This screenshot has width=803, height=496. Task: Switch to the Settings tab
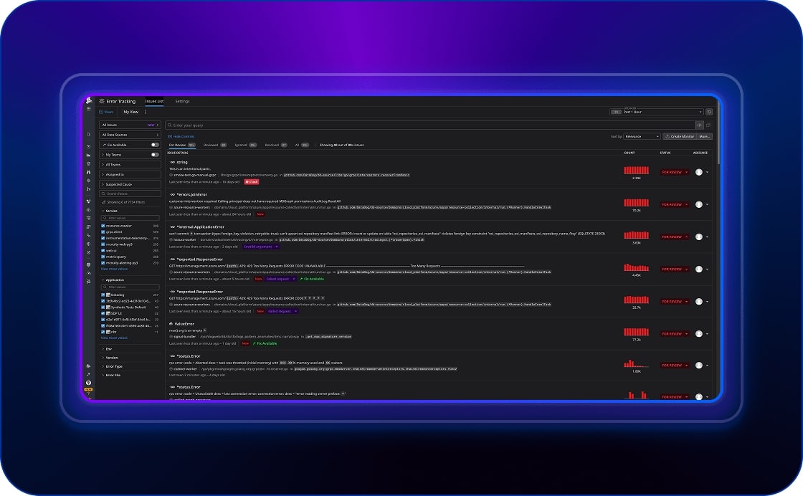pyautogui.click(x=183, y=101)
